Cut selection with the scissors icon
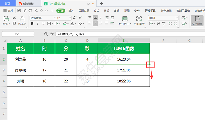Screen dimensions: 205x120 pos(14,18)
